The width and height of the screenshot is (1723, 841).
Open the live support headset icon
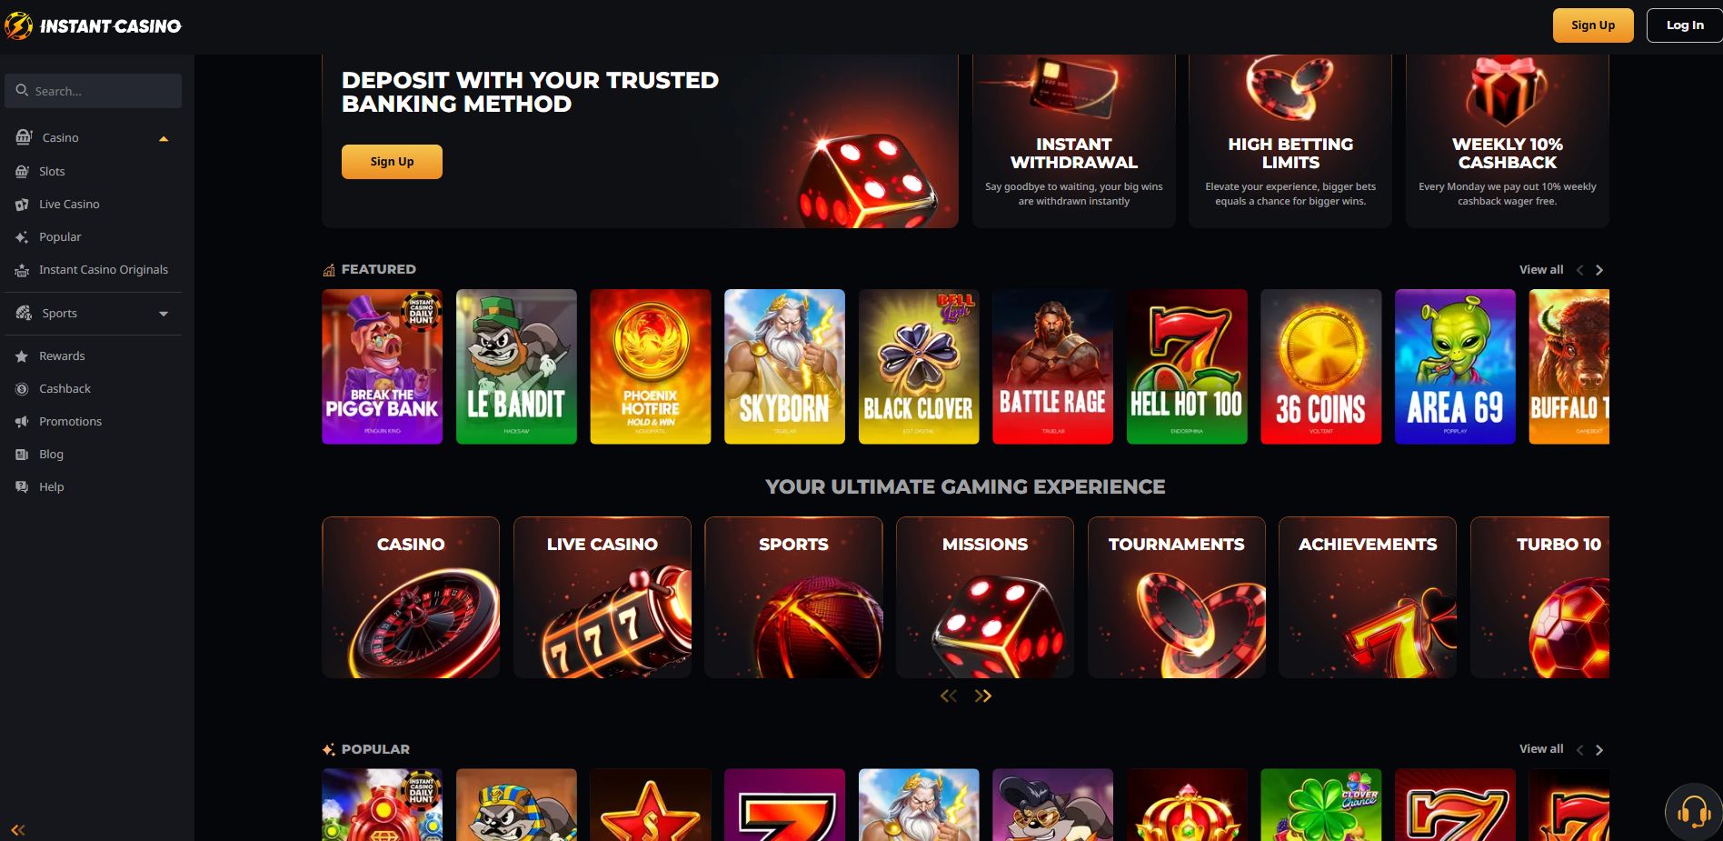[x=1693, y=812]
